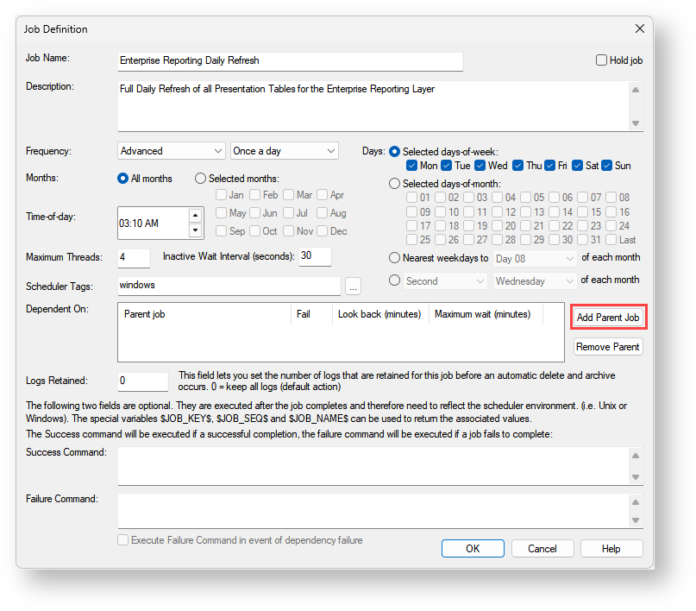Check the Jan month checkbox
The height and width of the screenshot is (611, 696).
(221, 195)
